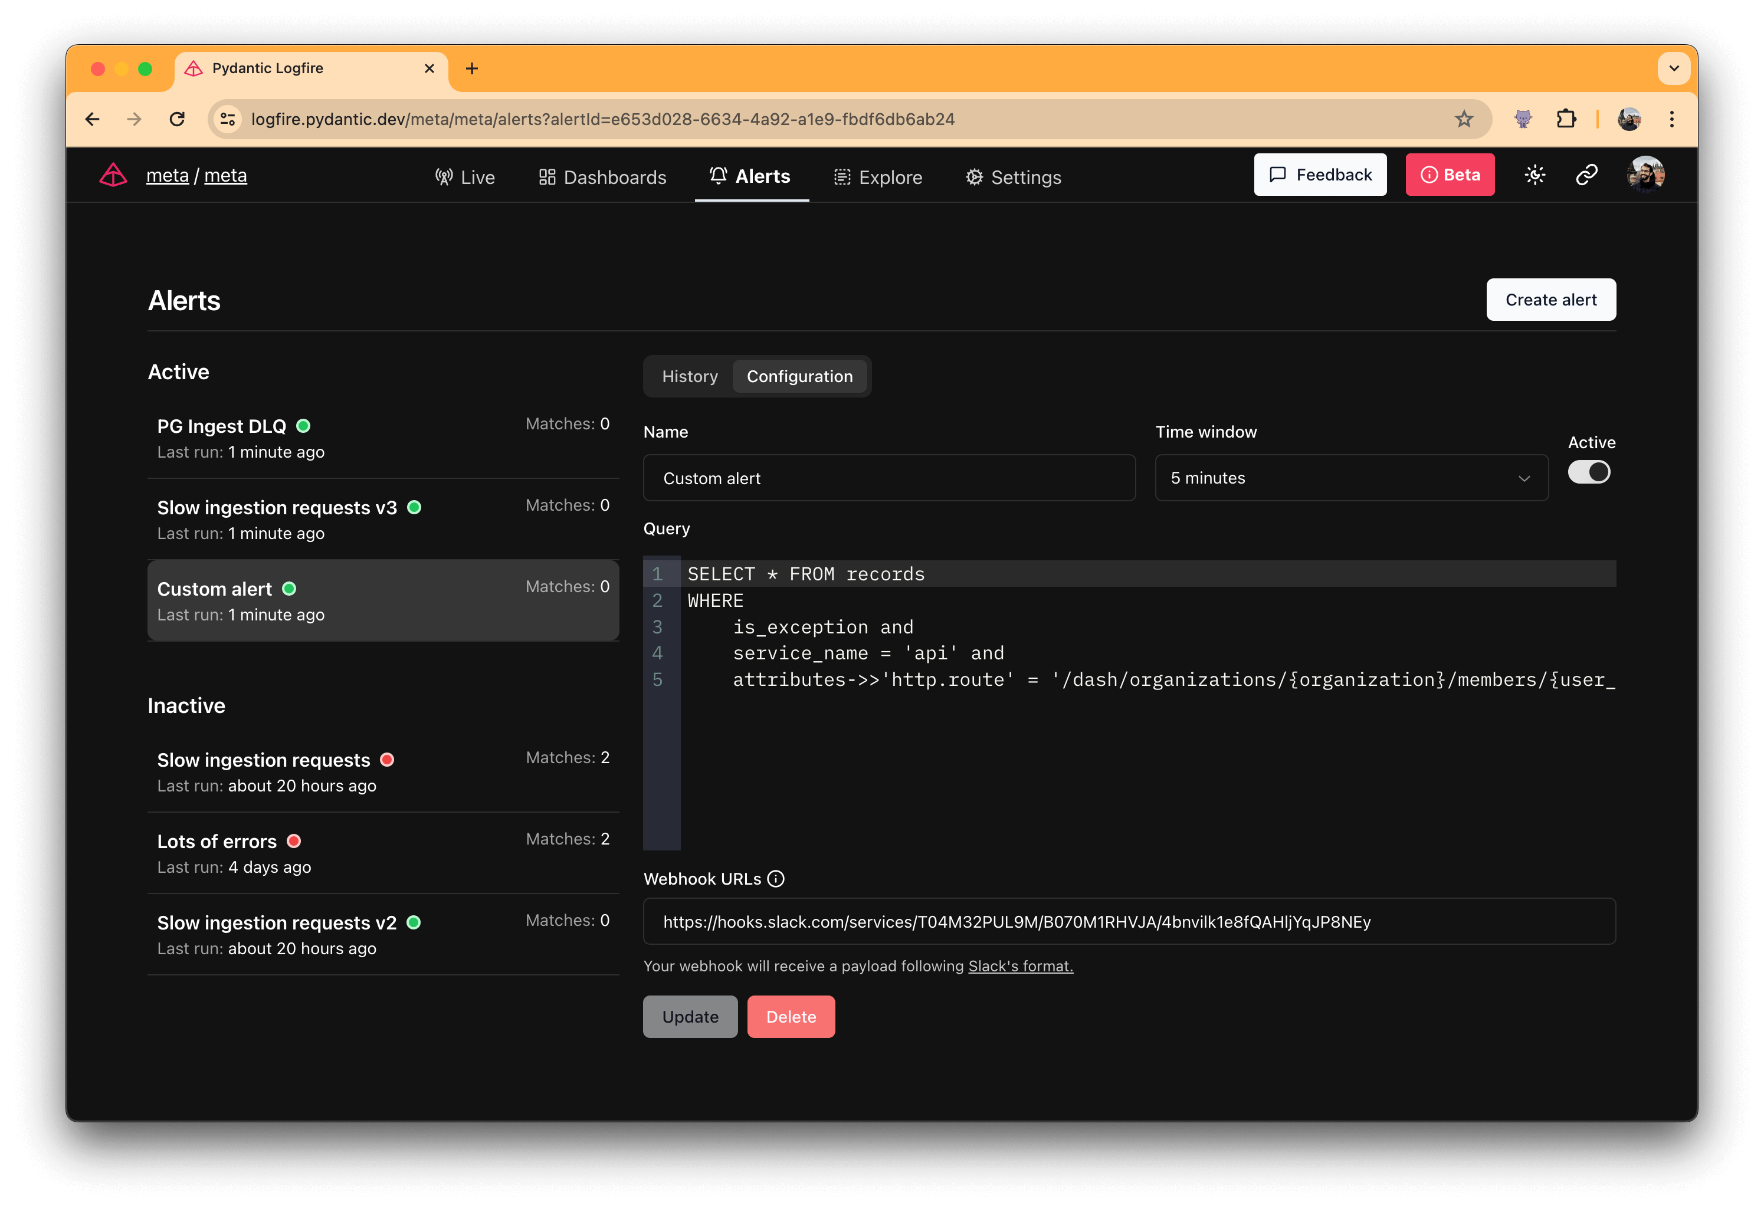Reload the page
Viewport: 1764px width, 1209px height.
(177, 119)
